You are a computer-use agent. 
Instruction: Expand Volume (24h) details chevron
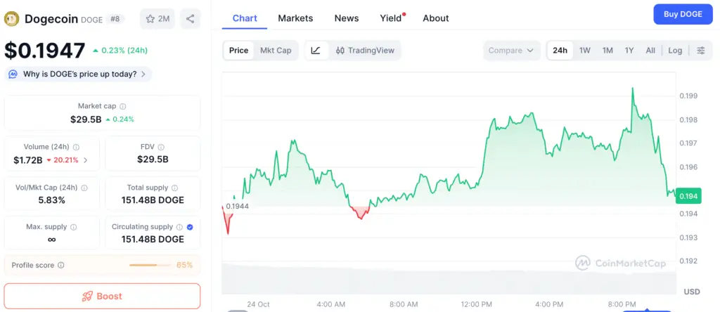click(86, 160)
